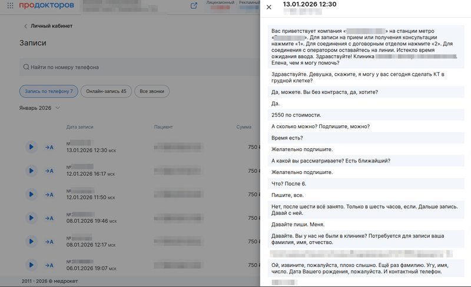471x287 pixels.
Task: Show 'Все звонки' filter
Action: point(152,91)
